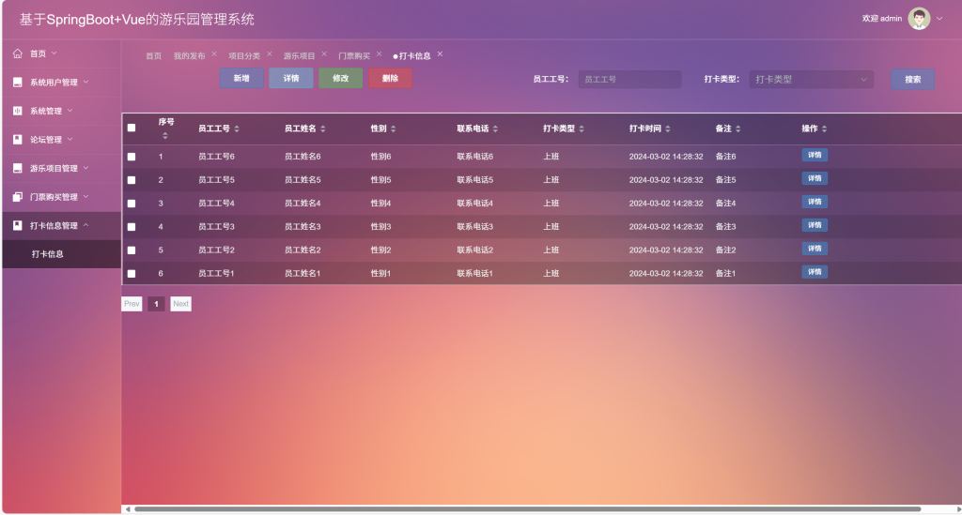Sort by 联系电话 column arrows
962x515 pixels.
[x=495, y=129]
